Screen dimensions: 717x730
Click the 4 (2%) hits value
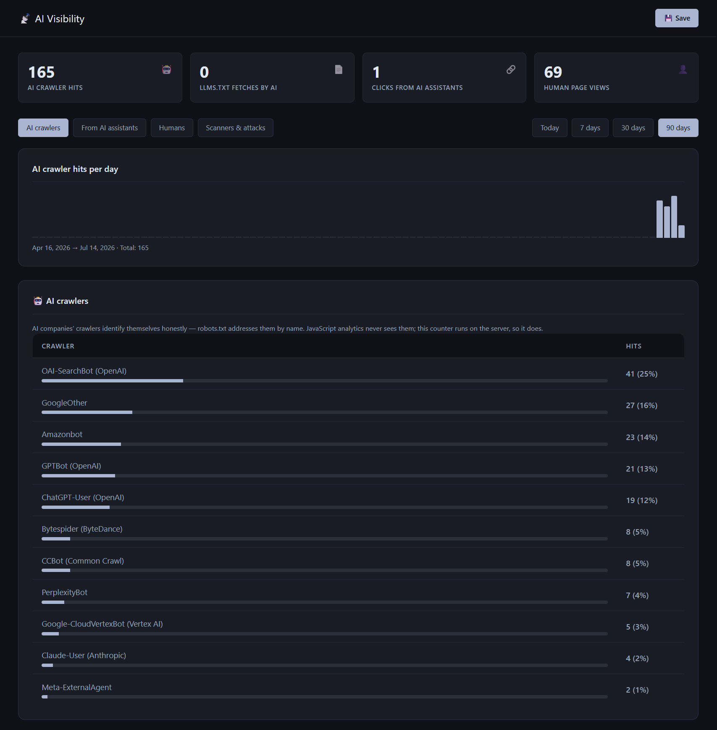(637, 659)
